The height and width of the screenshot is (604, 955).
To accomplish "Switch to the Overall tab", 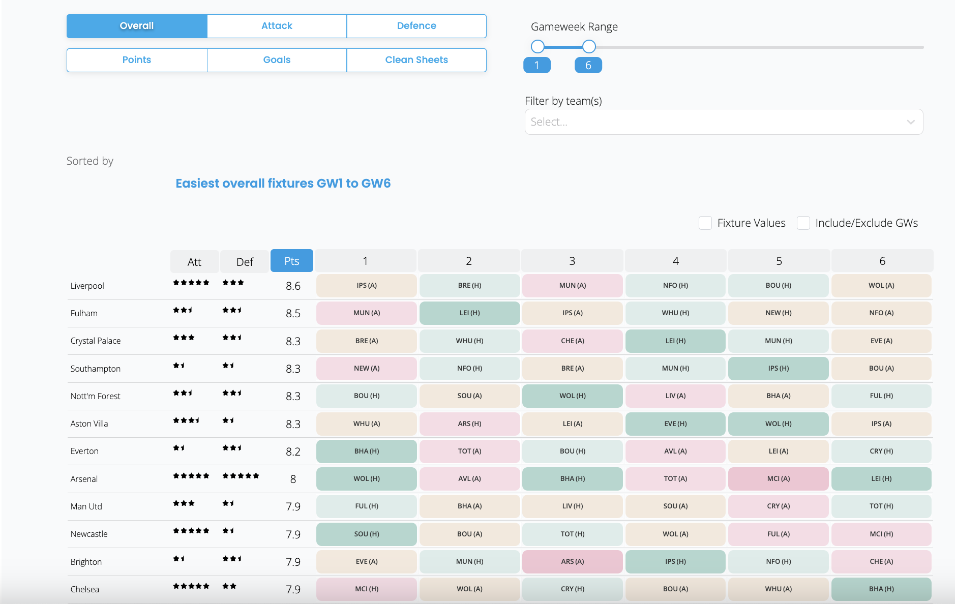I will point(137,26).
